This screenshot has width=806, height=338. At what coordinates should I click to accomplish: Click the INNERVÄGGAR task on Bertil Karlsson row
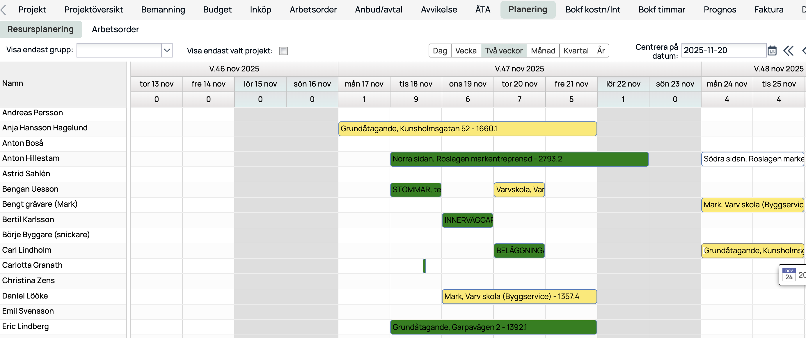(468, 220)
